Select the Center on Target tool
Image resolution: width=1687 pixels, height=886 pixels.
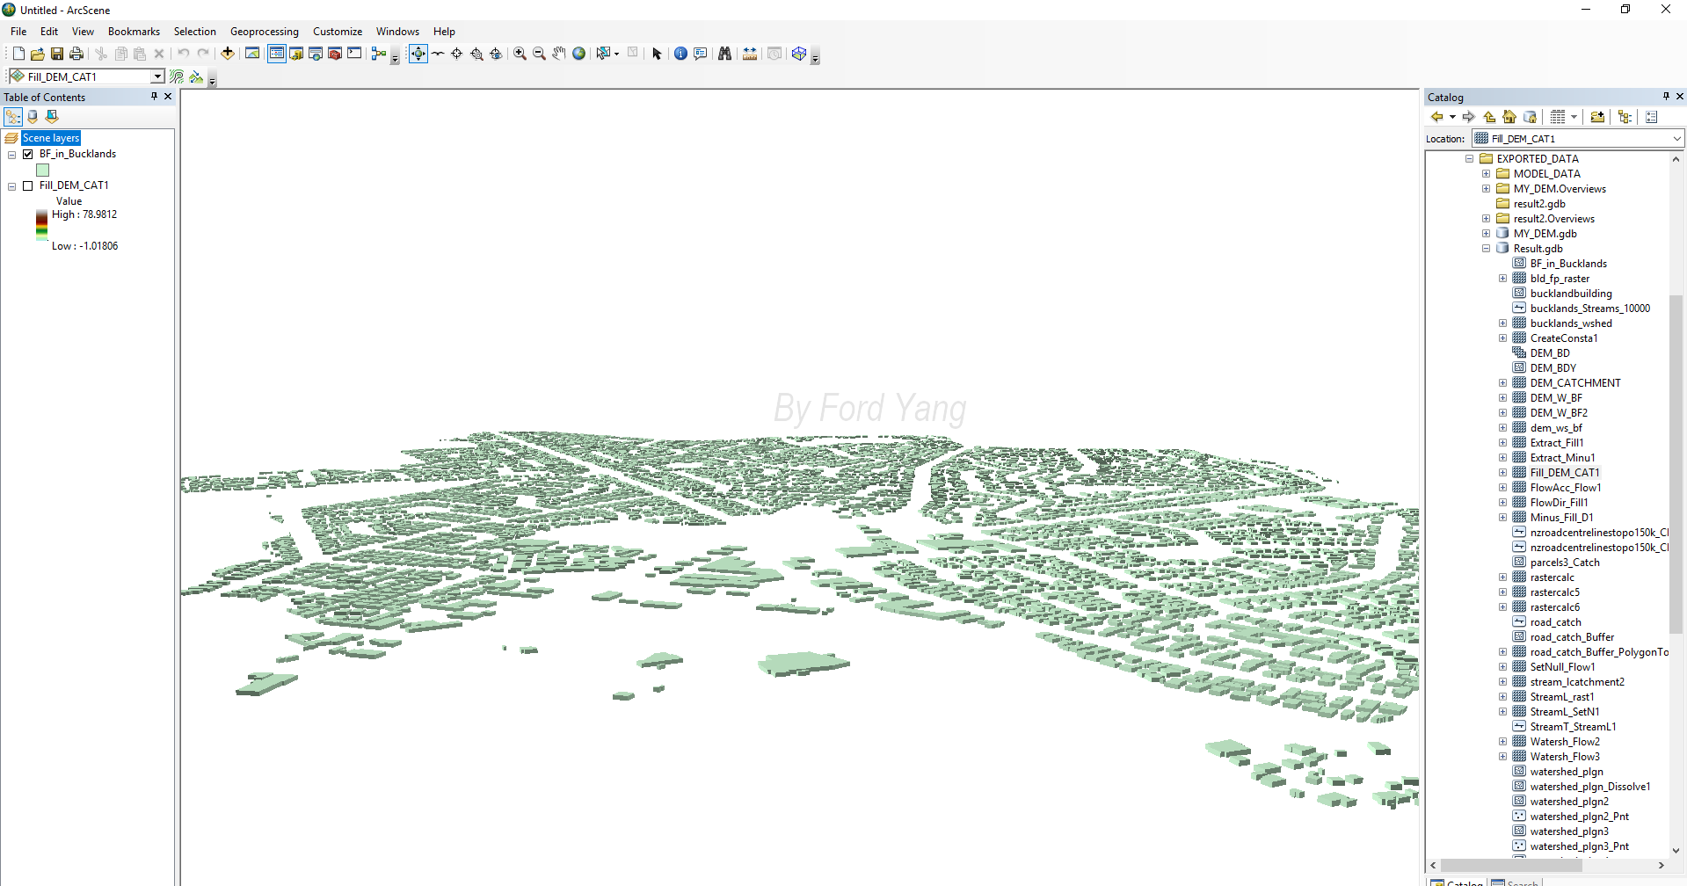pos(457,54)
